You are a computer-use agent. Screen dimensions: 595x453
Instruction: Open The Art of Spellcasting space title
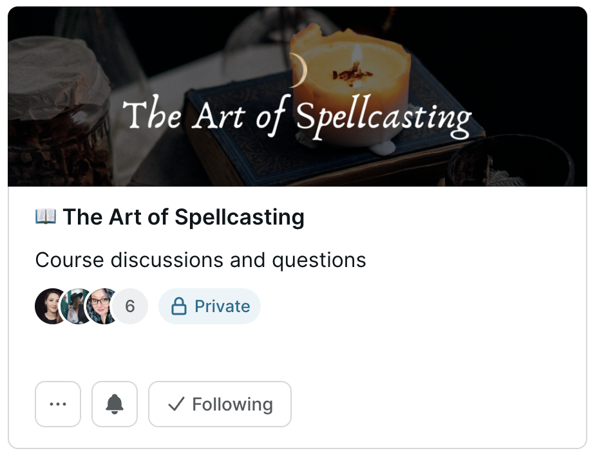tap(182, 217)
